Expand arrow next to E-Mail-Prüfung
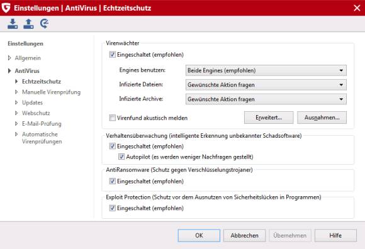This screenshot has height=249, width=365. tap(16, 123)
